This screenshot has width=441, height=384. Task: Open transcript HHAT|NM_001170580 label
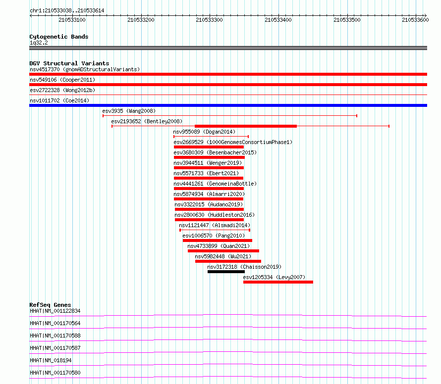point(55,373)
